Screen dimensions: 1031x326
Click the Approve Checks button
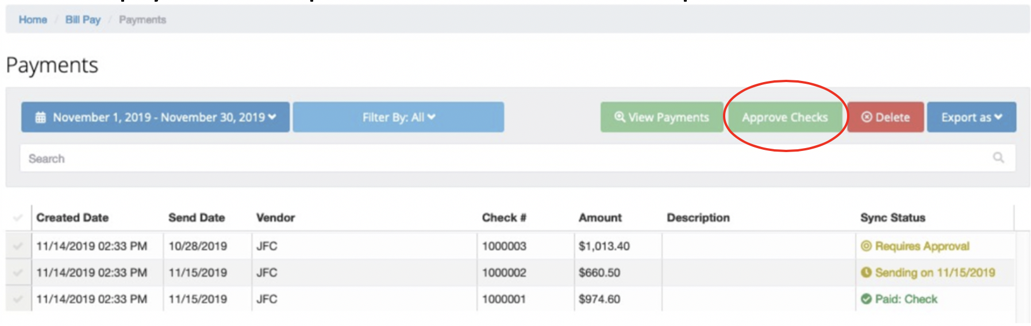point(785,117)
